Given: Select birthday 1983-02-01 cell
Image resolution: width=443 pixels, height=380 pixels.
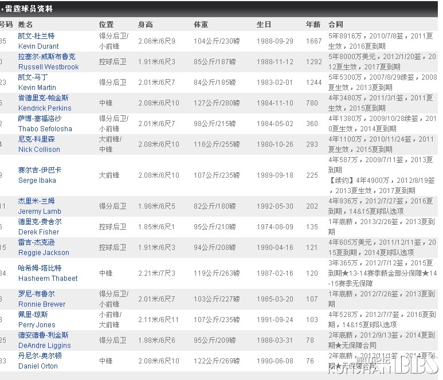Looking at the screenshot, I should click(x=275, y=82).
